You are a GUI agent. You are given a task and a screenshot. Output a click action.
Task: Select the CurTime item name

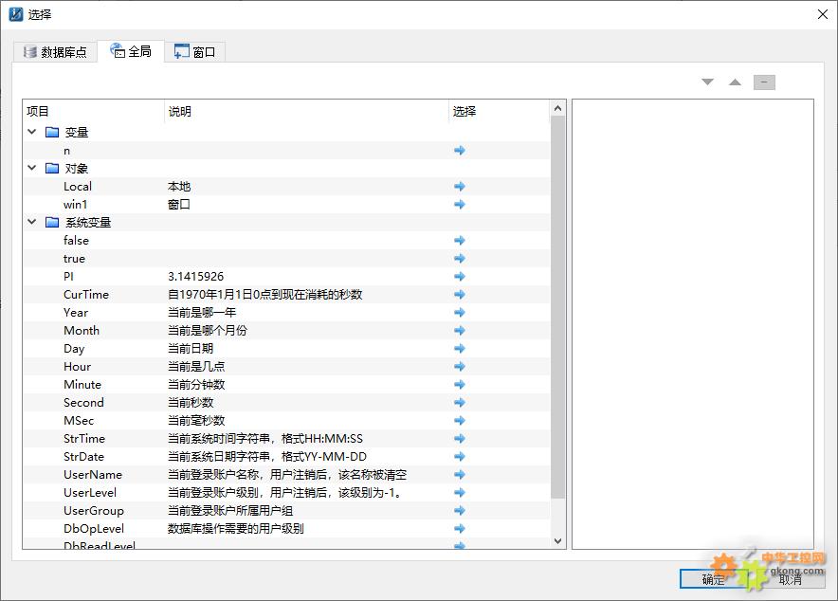click(86, 295)
